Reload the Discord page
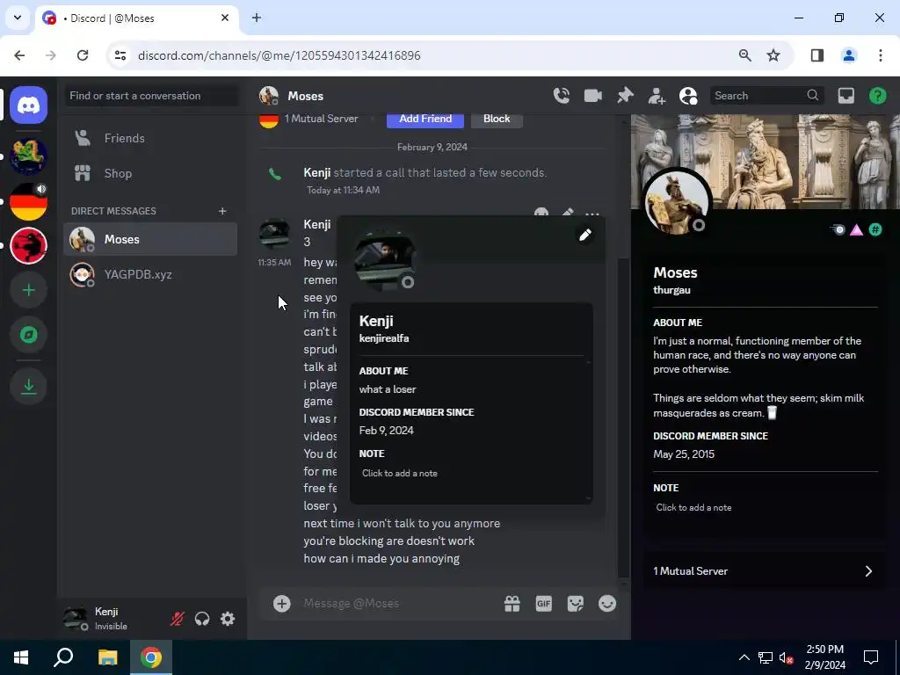900x675 pixels. click(82, 55)
